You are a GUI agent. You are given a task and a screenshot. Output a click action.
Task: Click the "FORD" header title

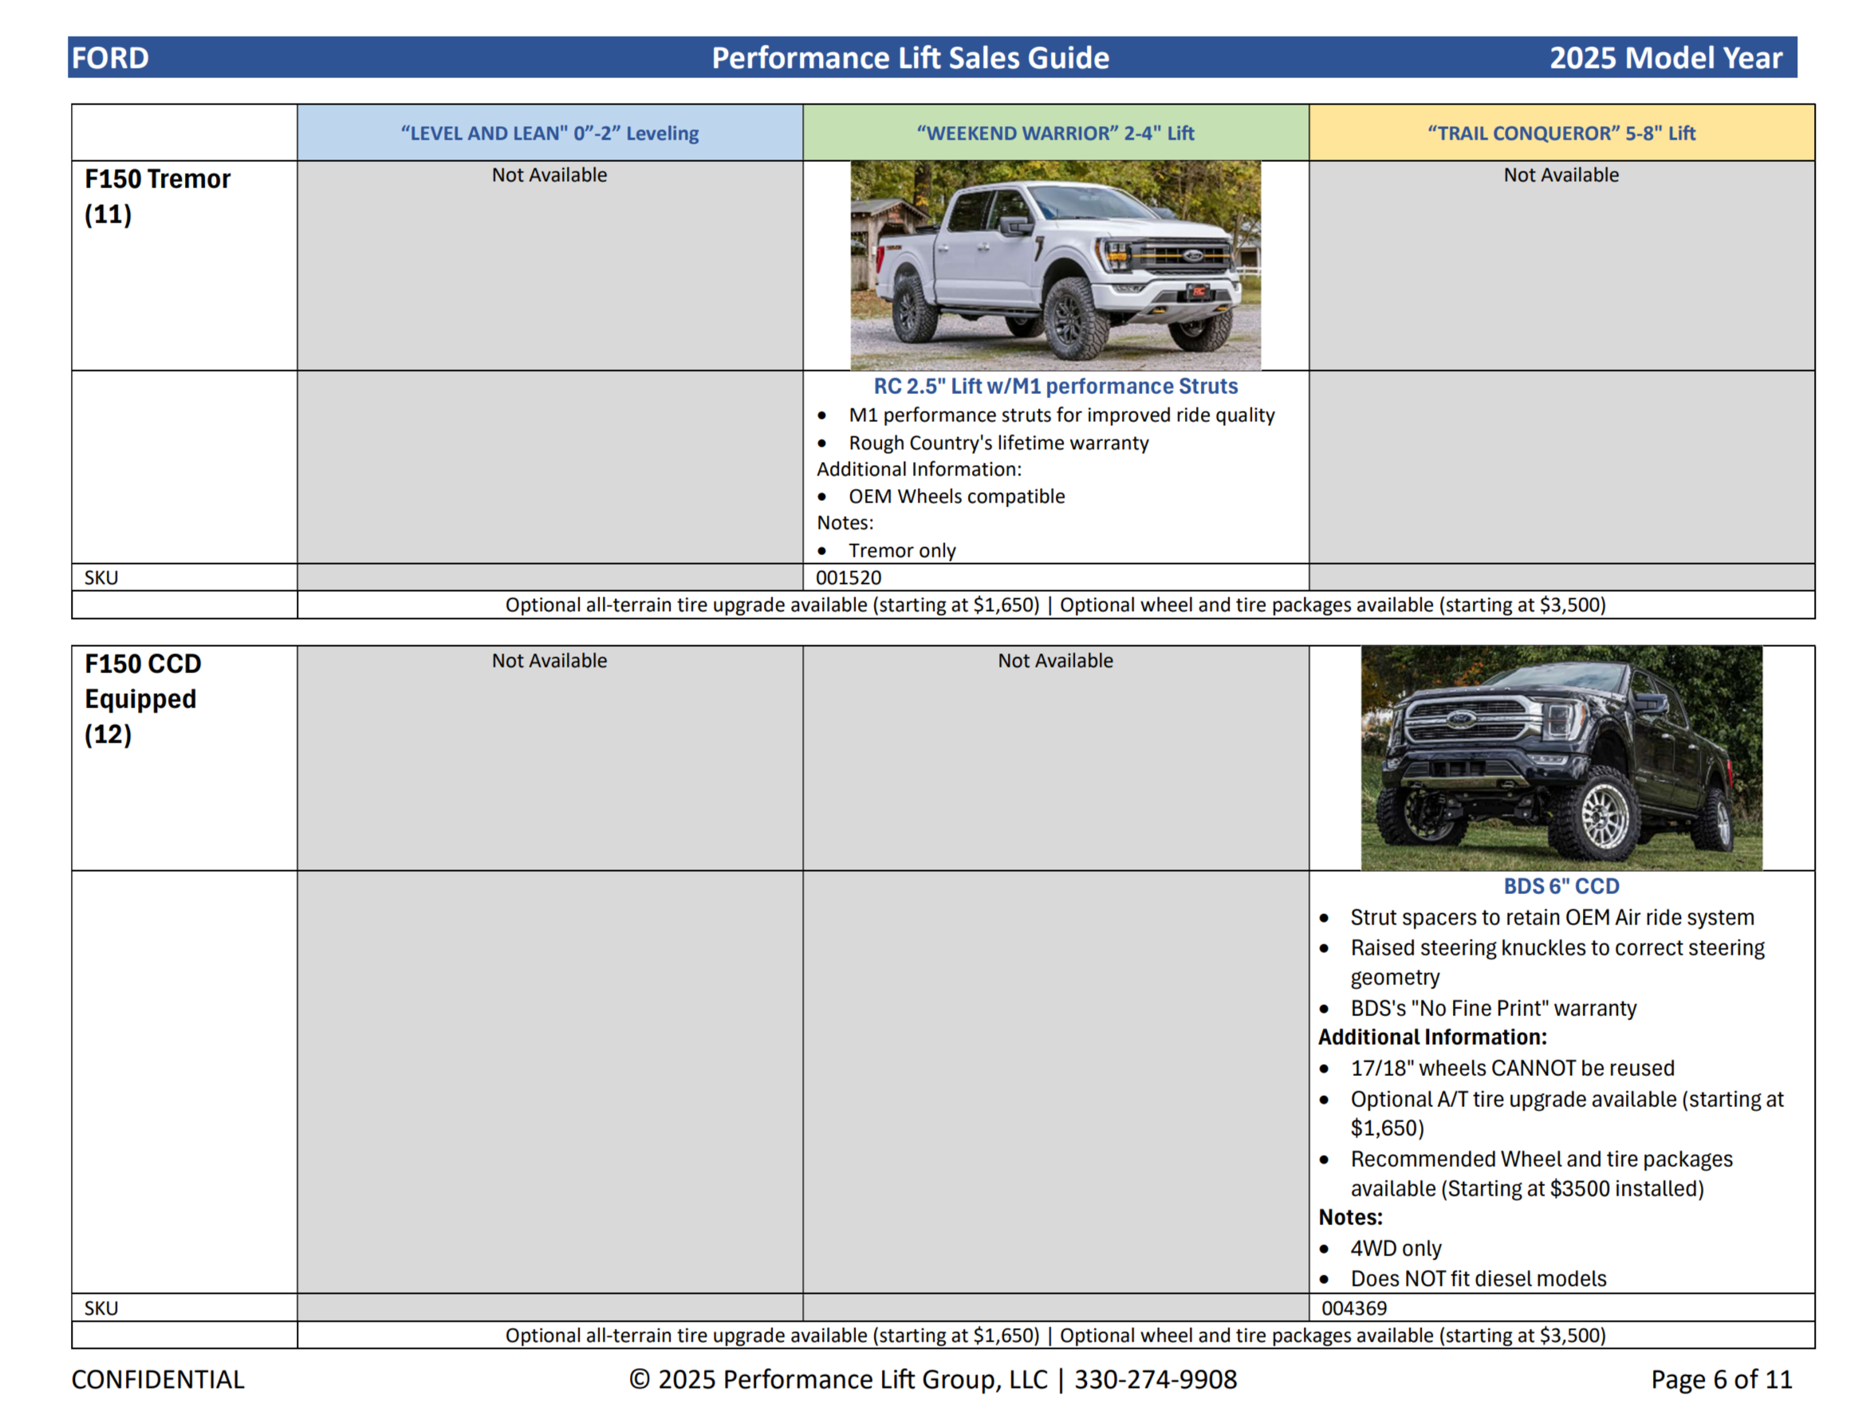(110, 57)
